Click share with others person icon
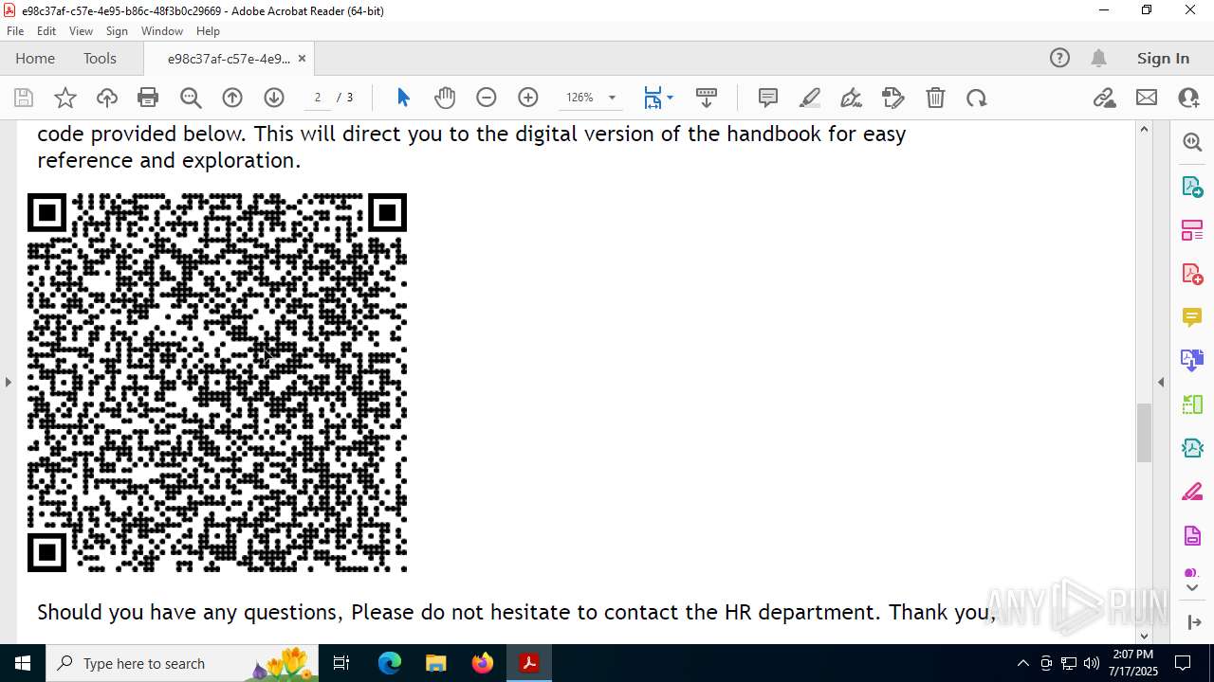1214x682 pixels. click(x=1188, y=98)
